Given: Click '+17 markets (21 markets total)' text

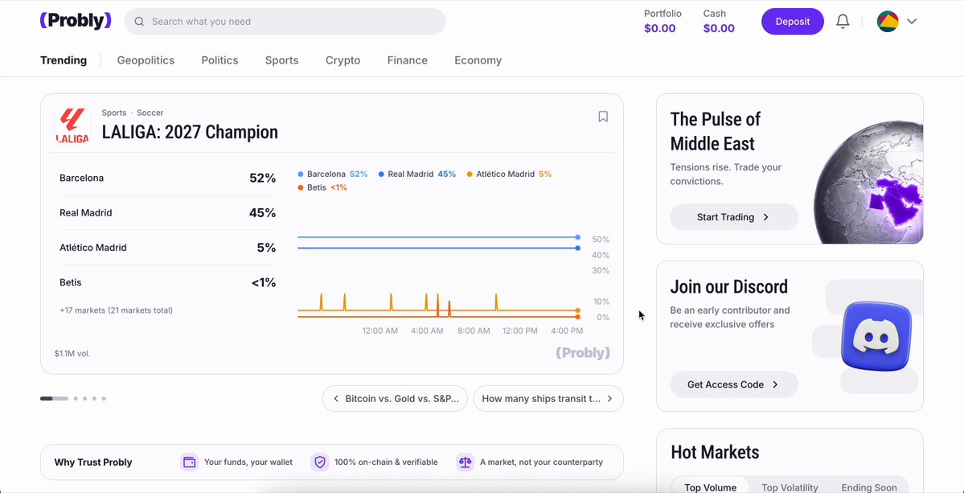Looking at the screenshot, I should pyautogui.click(x=117, y=310).
